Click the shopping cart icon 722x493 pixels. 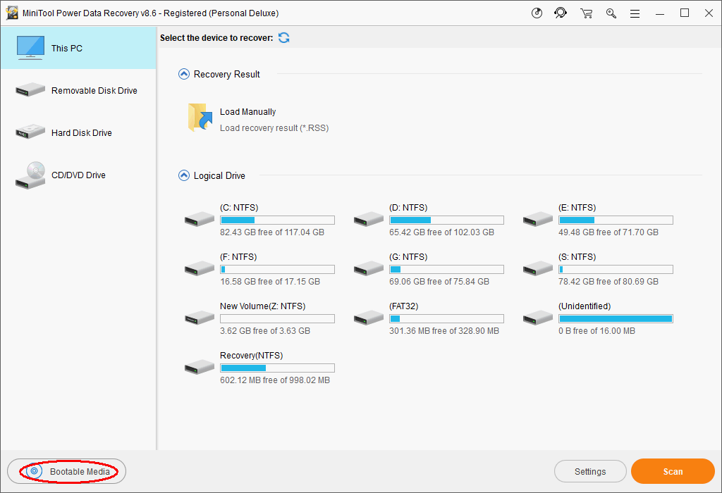tap(586, 13)
